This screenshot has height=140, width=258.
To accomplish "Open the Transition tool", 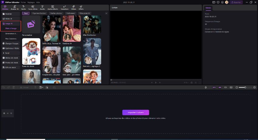I will pyautogui.click(x=64, y=8).
